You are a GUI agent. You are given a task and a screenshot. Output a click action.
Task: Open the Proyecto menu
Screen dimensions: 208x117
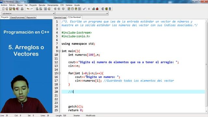(33, 5)
